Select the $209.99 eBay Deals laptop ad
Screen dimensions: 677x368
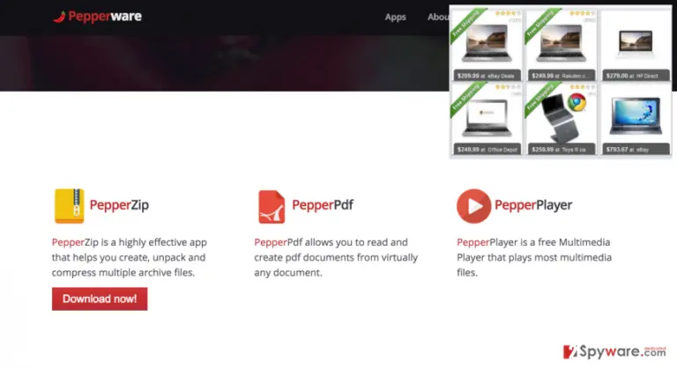click(487, 45)
